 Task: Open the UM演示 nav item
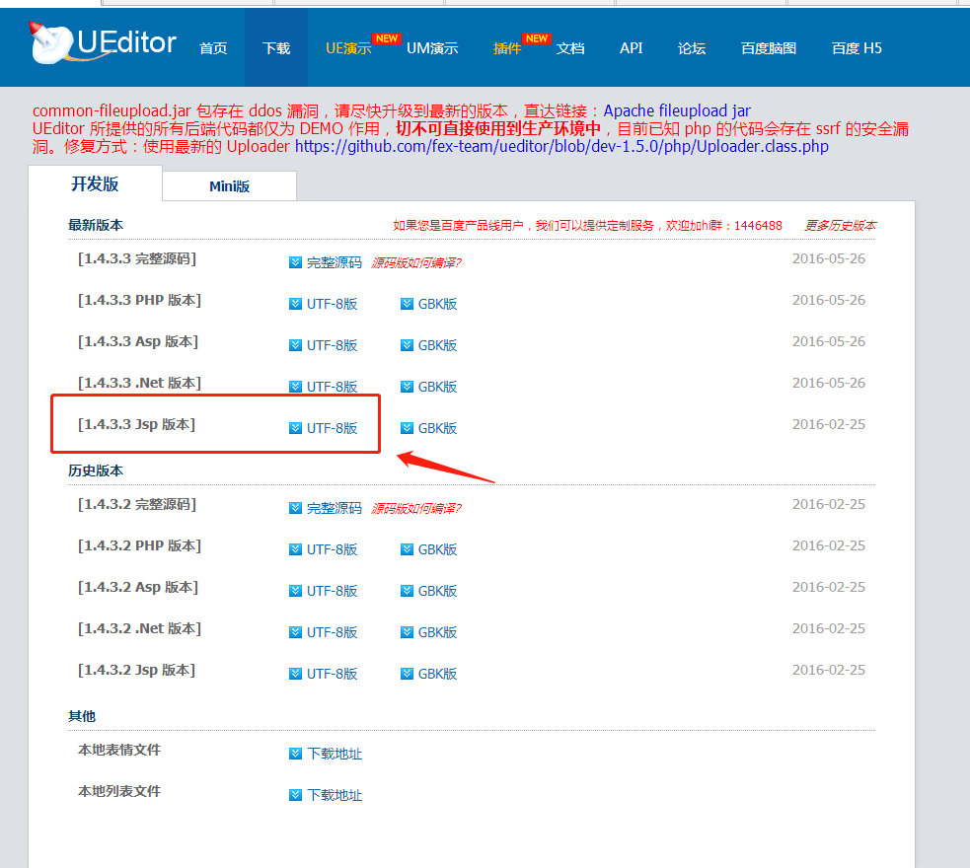click(432, 48)
